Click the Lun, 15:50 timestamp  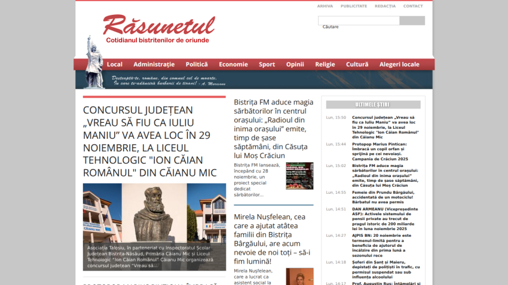pyautogui.click(x=336, y=117)
